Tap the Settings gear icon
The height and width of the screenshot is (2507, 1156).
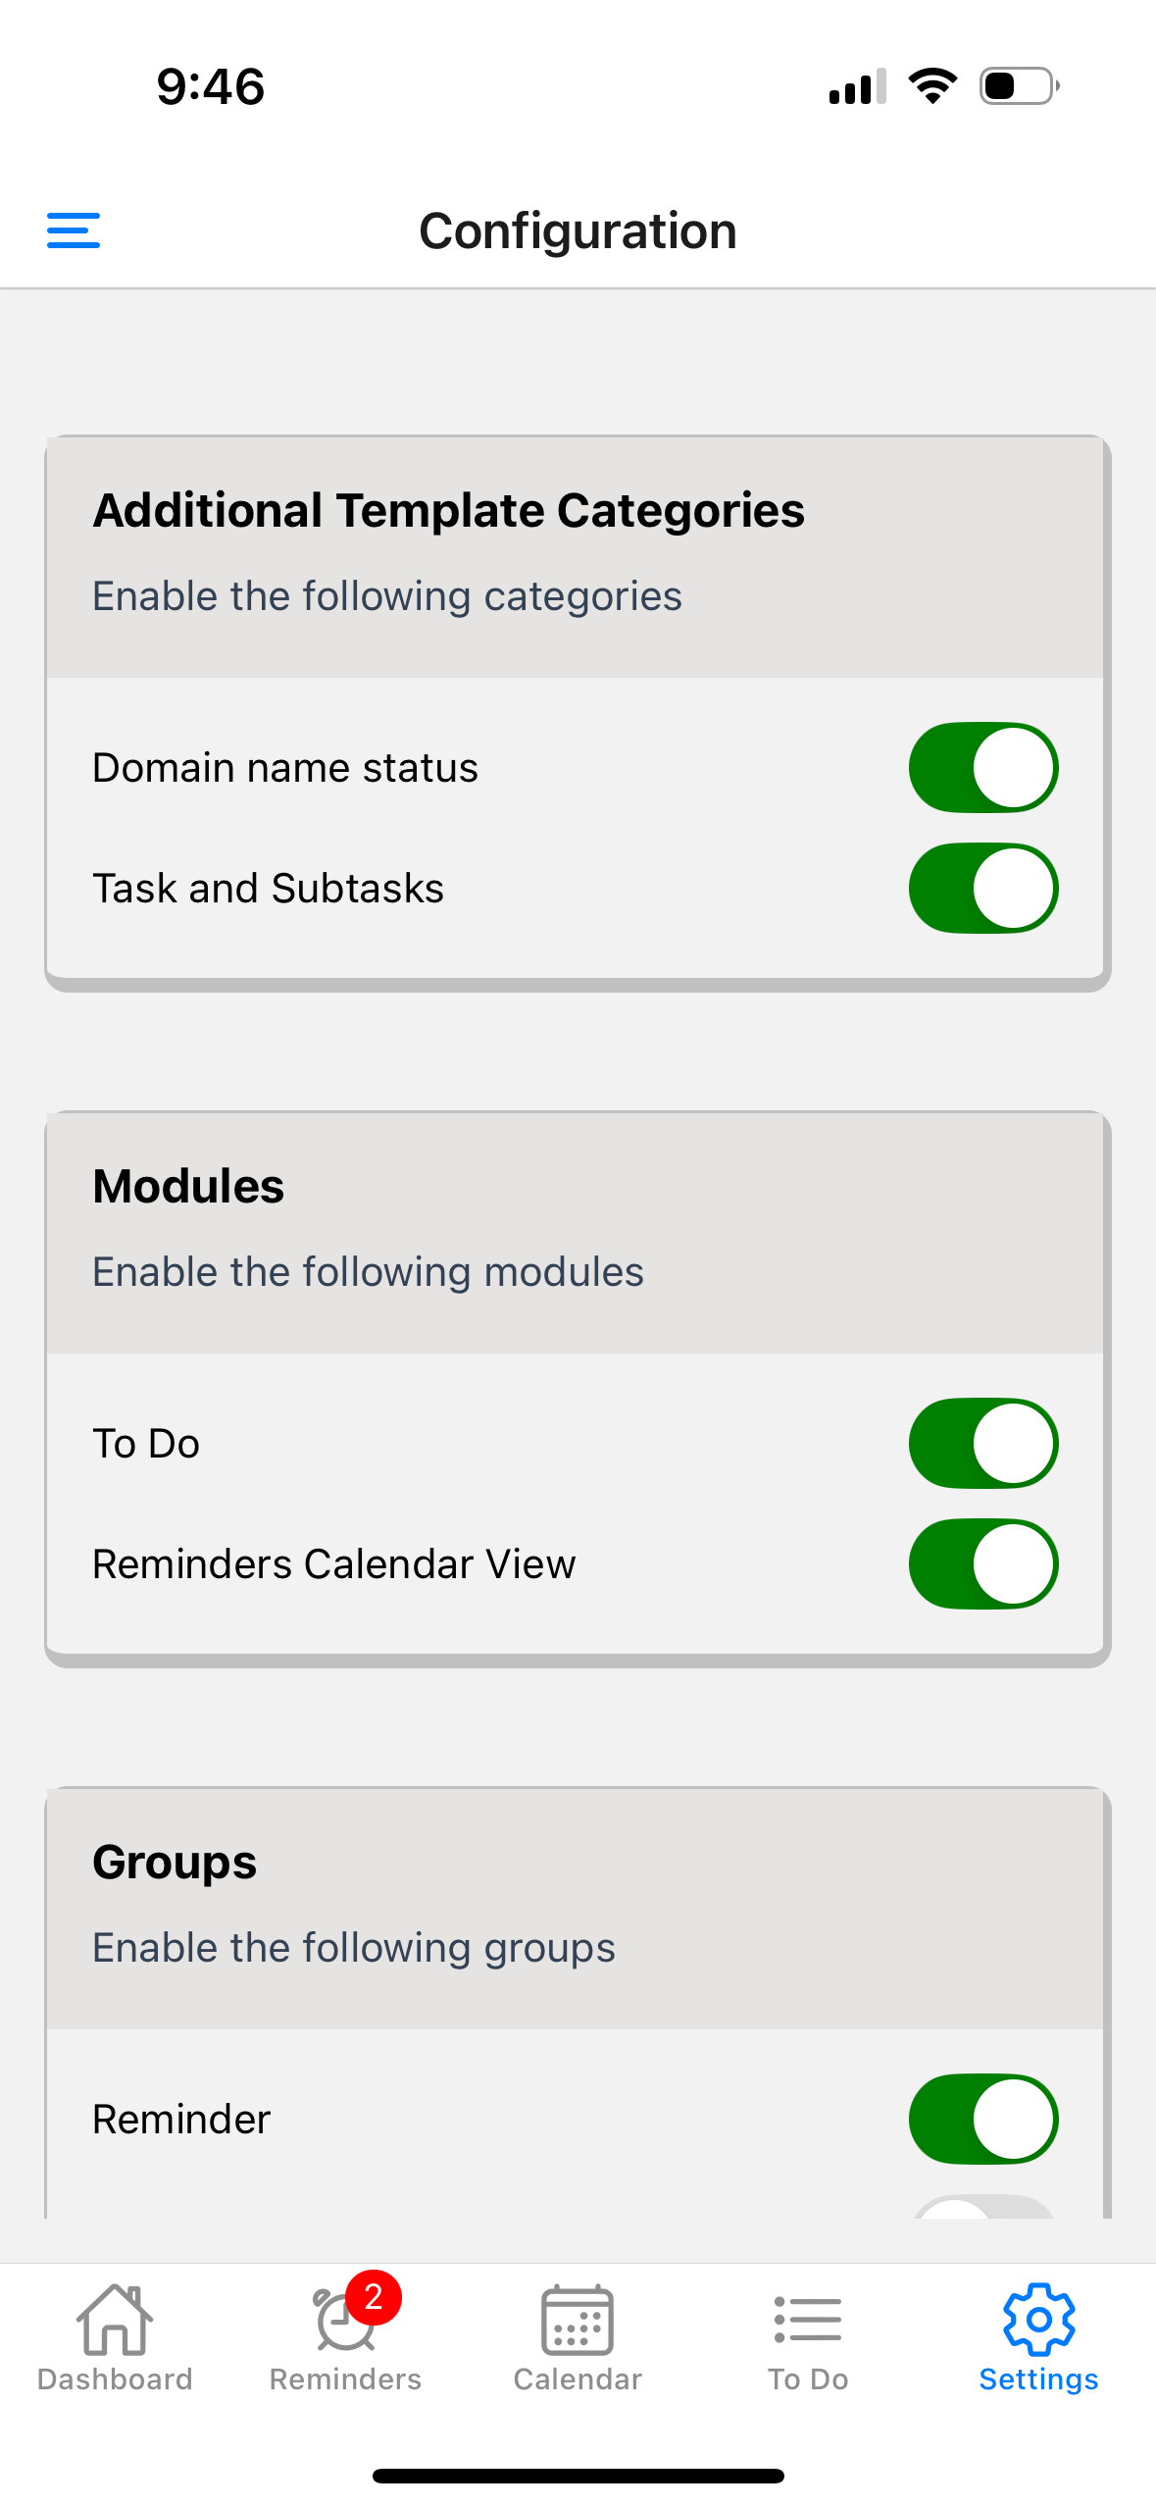[x=1038, y=2320]
